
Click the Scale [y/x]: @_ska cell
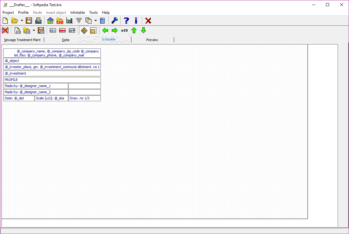[x=51, y=98]
